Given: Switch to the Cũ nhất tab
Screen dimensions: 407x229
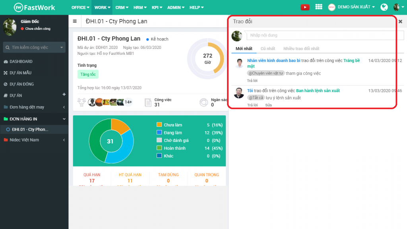Looking at the screenshot, I should coord(267,49).
